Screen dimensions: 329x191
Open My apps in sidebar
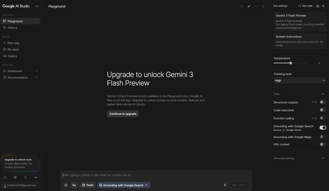click(20, 49)
